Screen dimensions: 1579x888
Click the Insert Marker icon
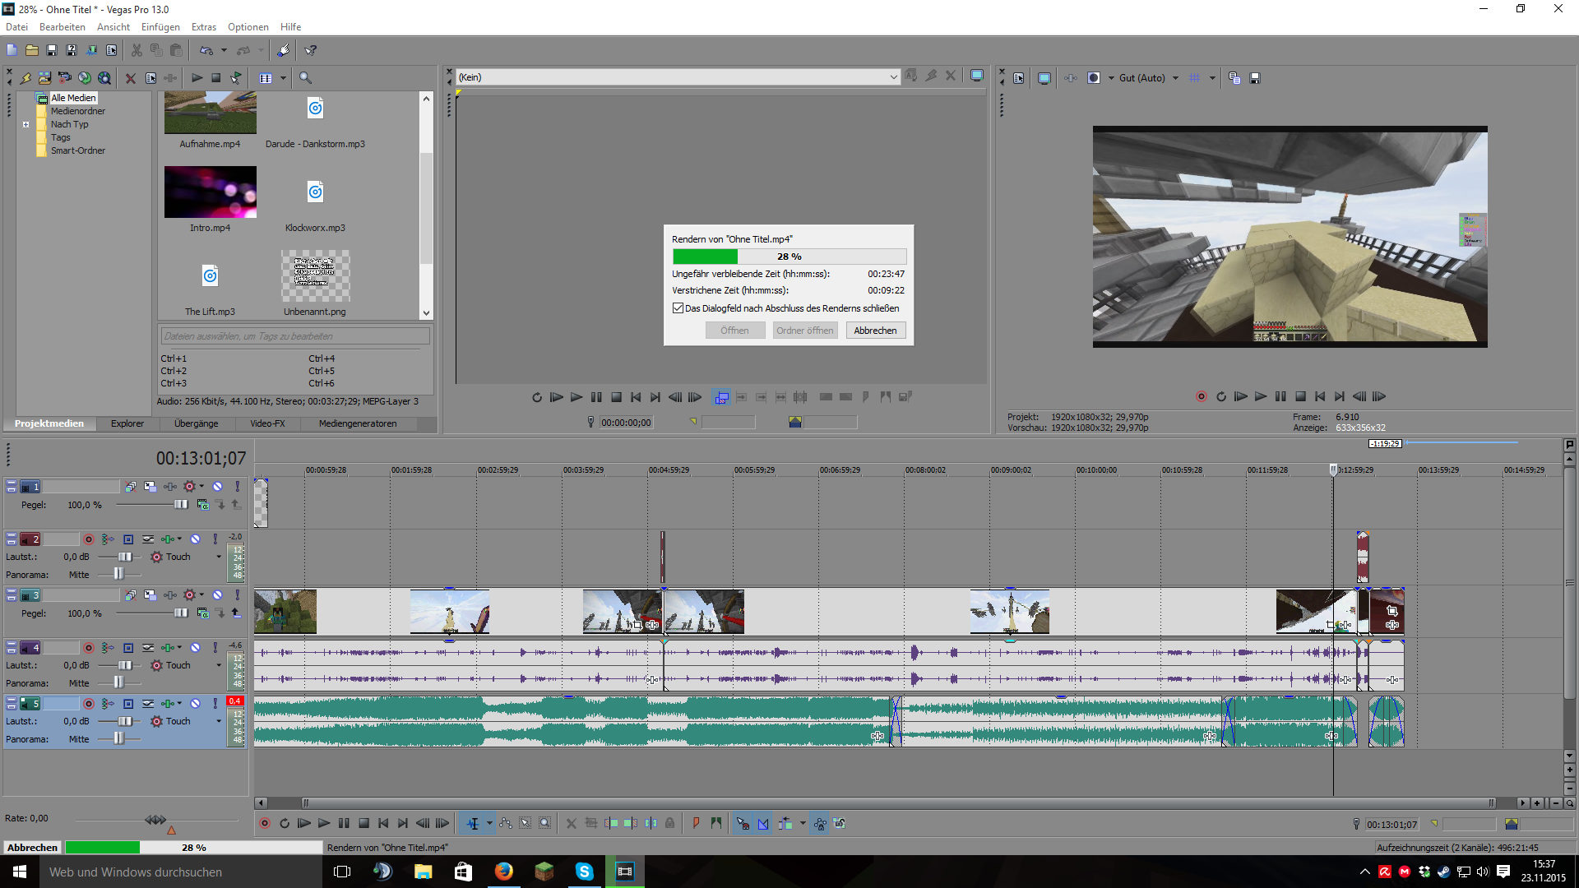point(697,824)
